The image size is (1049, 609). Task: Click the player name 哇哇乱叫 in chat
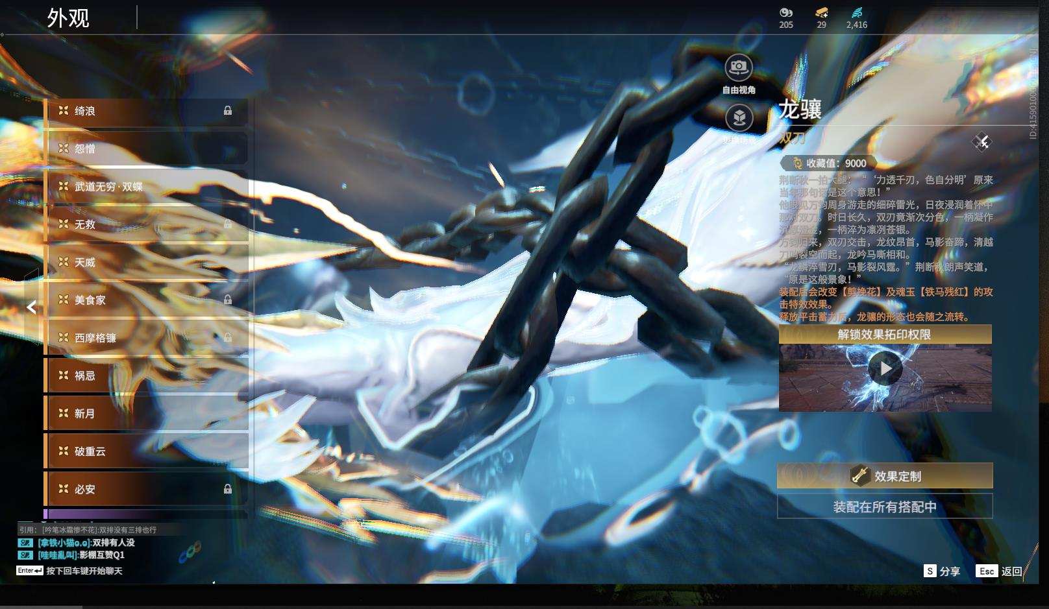point(57,555)
